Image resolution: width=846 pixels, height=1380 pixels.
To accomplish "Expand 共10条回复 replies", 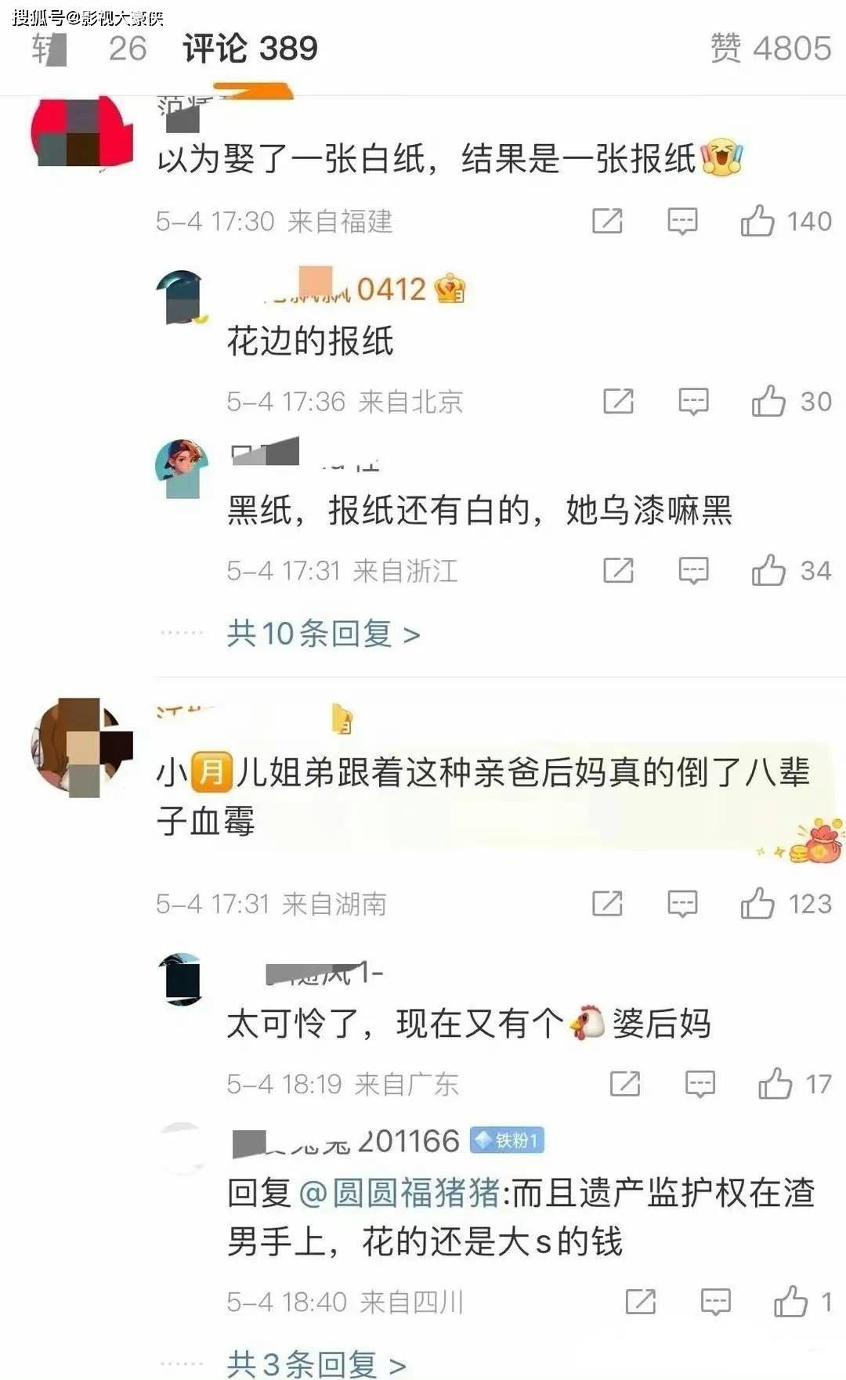I will click(323, 633).
